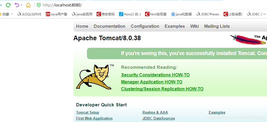Open Documentation in the Tomcat nav
Image resolution: width=267 pixels, height=122 pixels.
(109, 26)
